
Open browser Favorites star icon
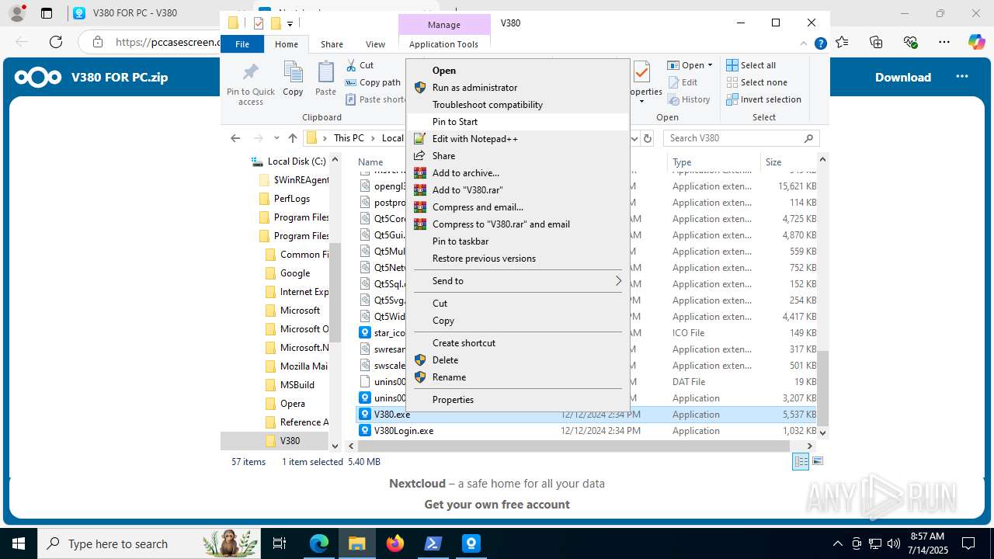pos(842,42)
